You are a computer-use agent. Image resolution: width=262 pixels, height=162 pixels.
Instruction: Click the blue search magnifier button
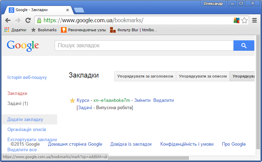pyautogui.click(x=244, y=46)
